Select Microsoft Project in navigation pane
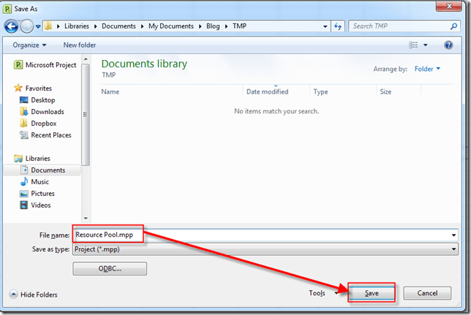Viewport: 471px width, 315px height. pos(50,65)
